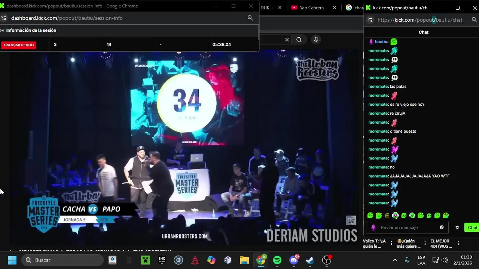Open Minecraft from the taskbar

[146, 260]
